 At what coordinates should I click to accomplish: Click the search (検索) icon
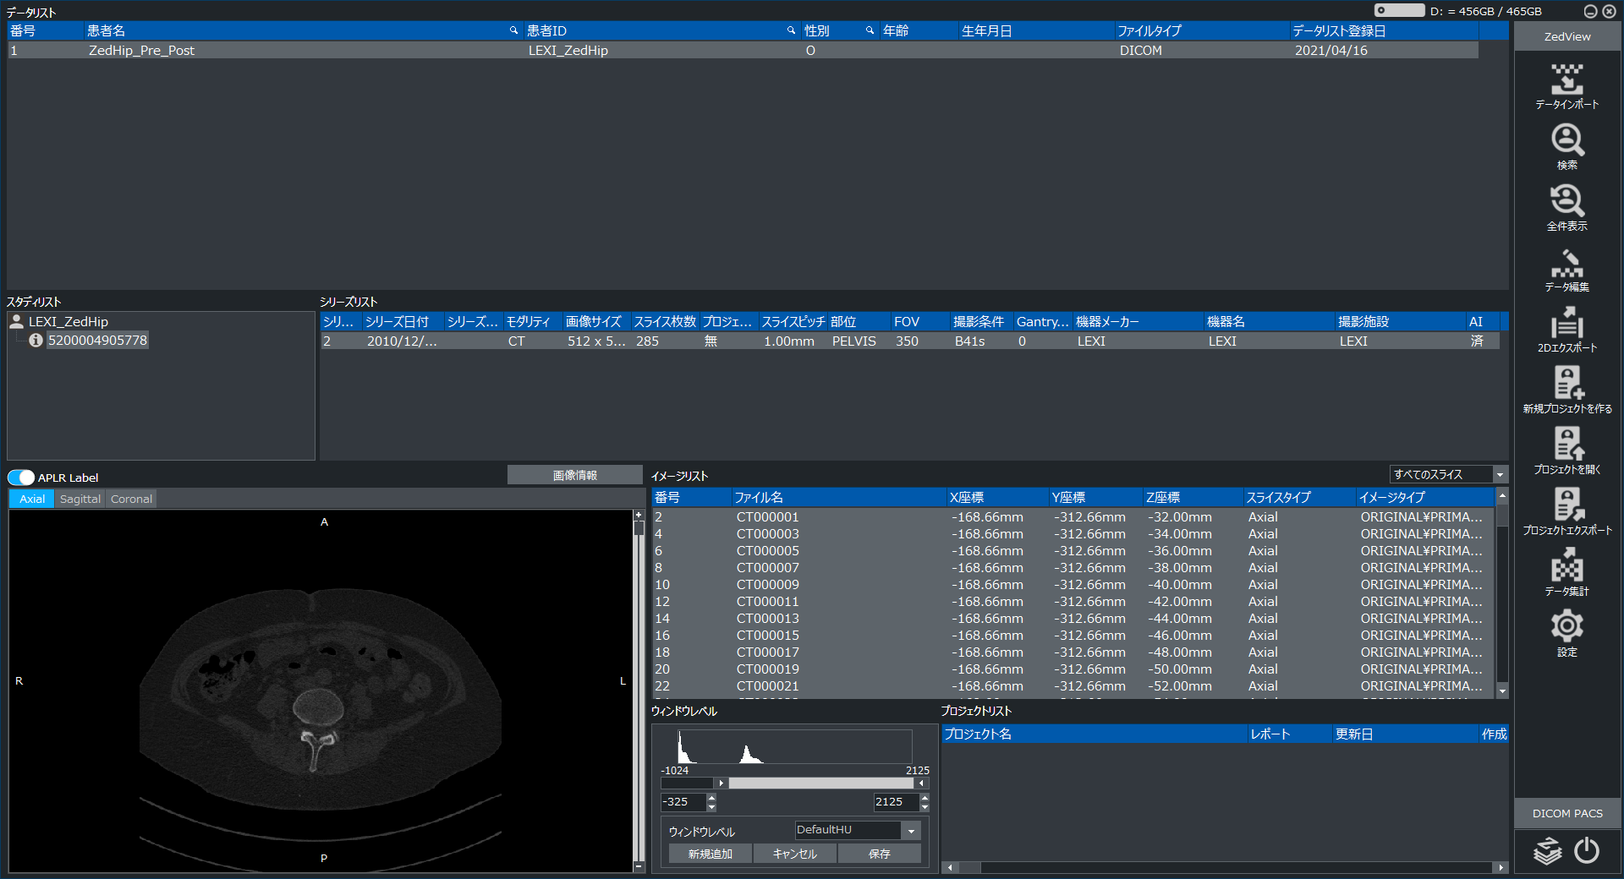tap(1566, 147)
